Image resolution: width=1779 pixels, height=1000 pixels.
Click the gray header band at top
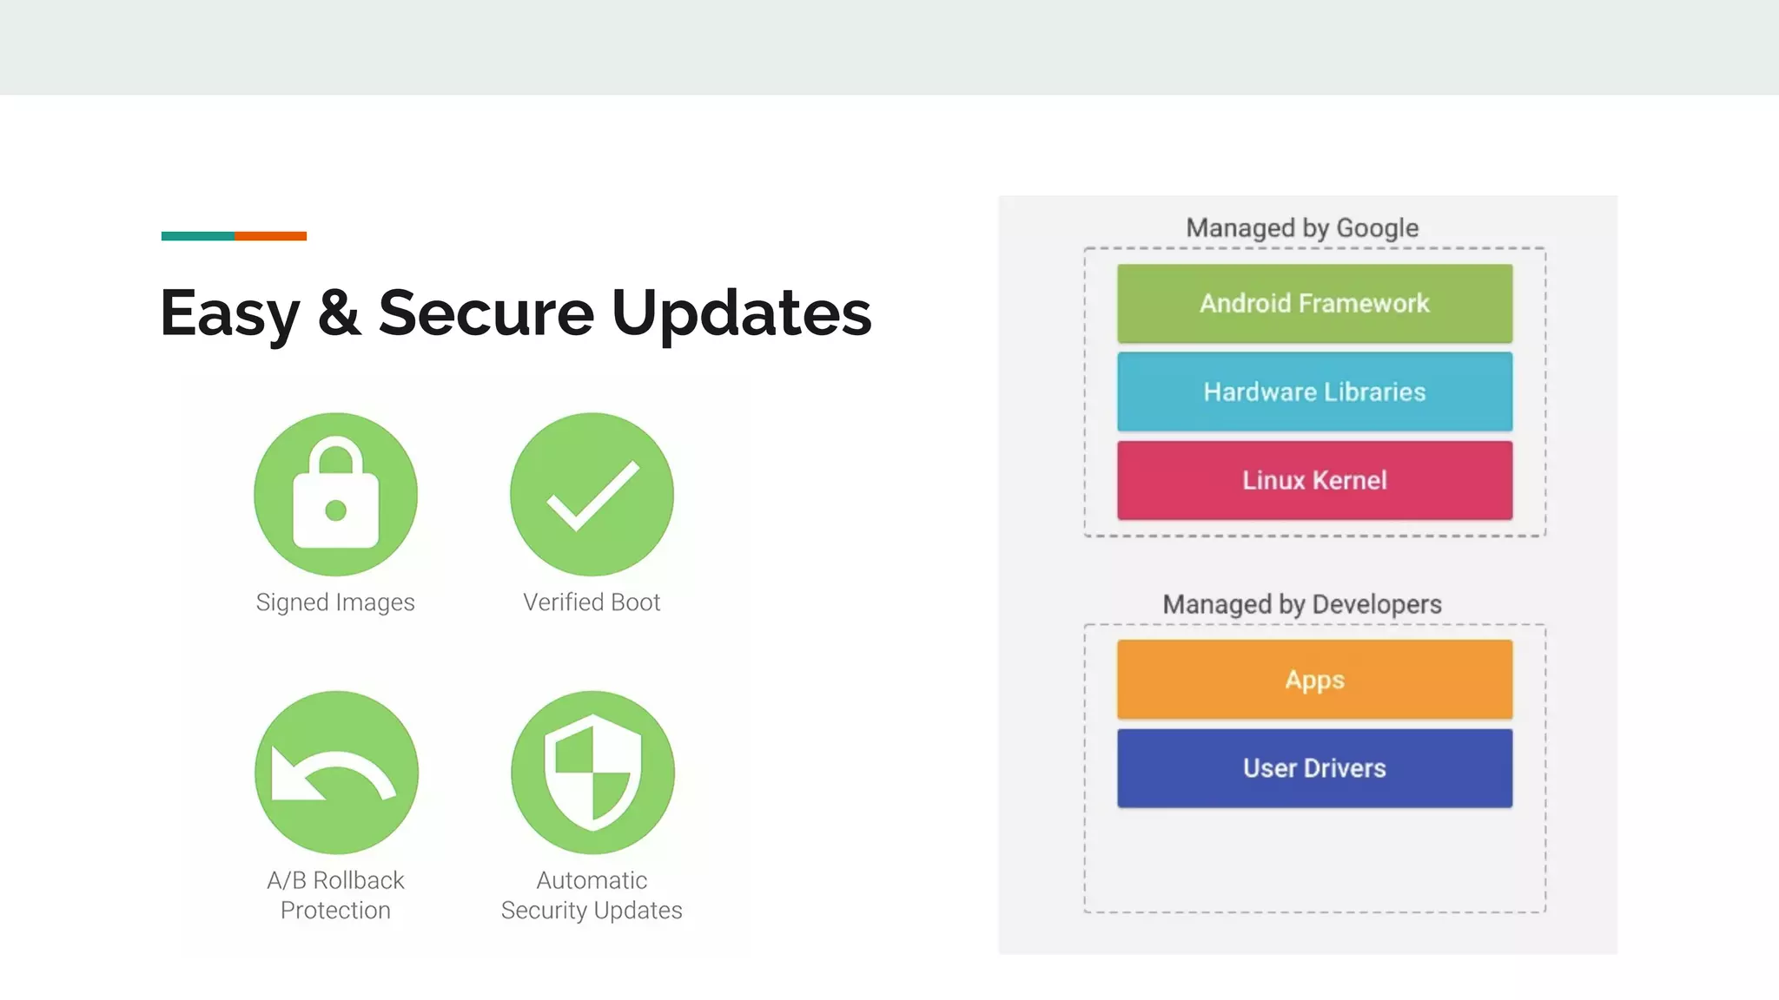[x=889, y=47]
